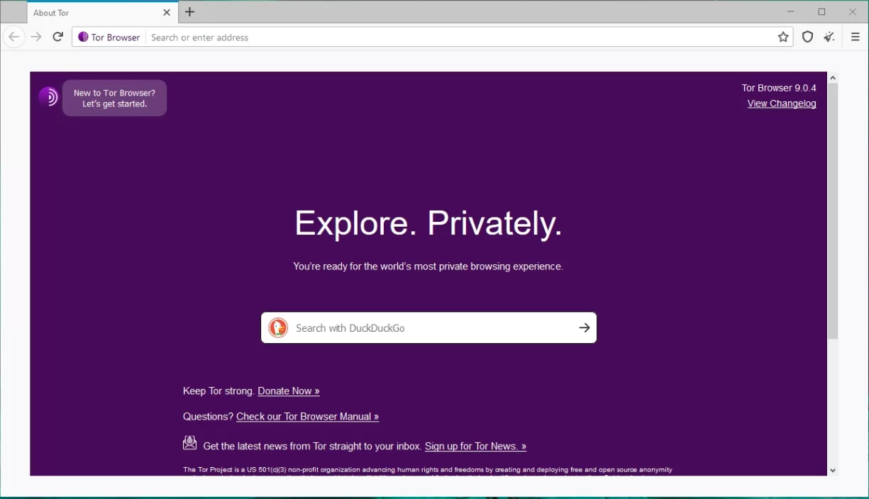This screenshot has height=499, width=869.
Task: Maximize the browser window
Action: click(x=821, y=11)
